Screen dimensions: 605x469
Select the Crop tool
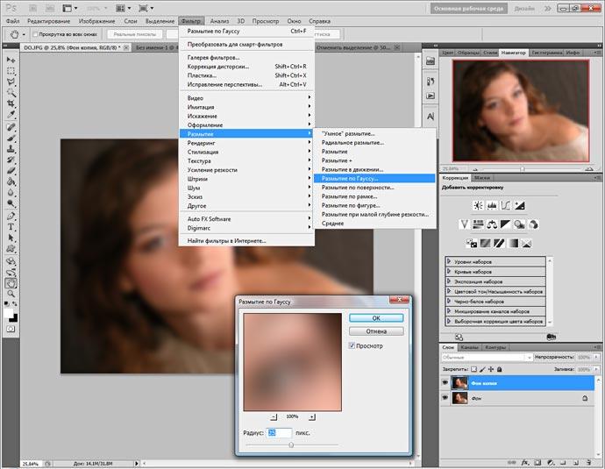tap(11, 103)
